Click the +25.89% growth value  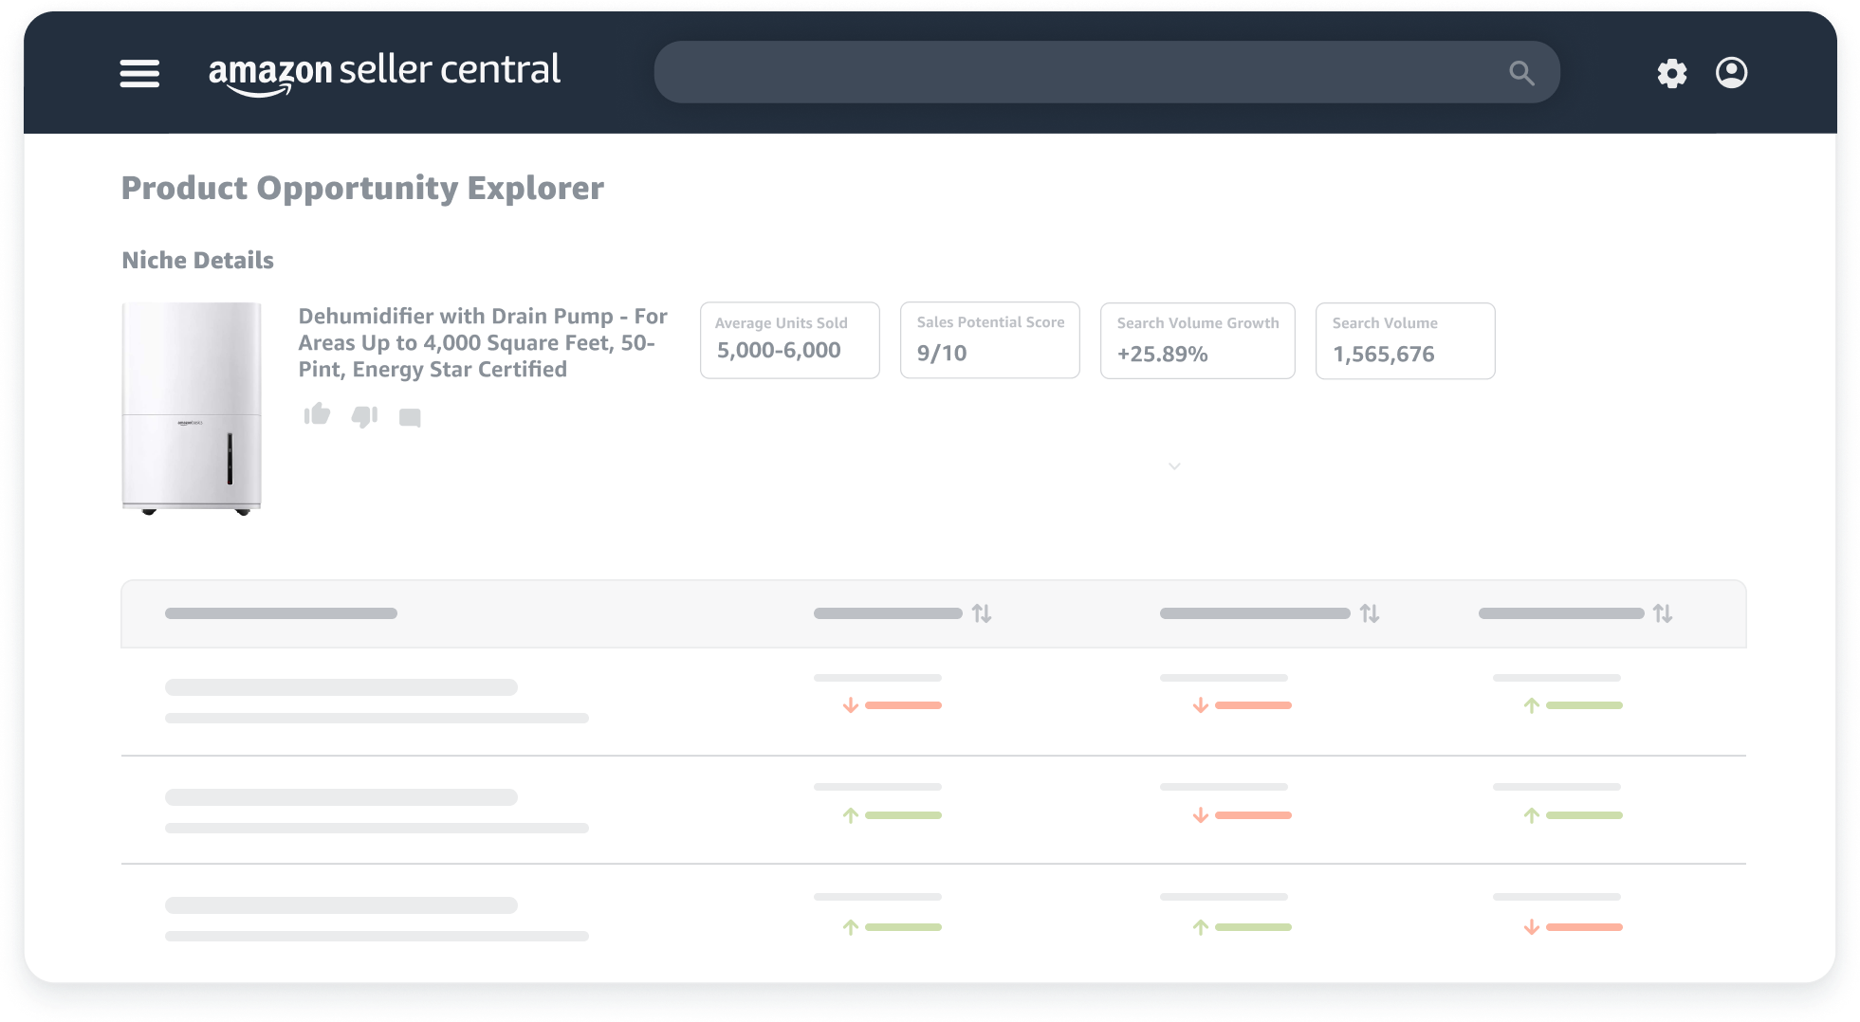[1162, 354]
